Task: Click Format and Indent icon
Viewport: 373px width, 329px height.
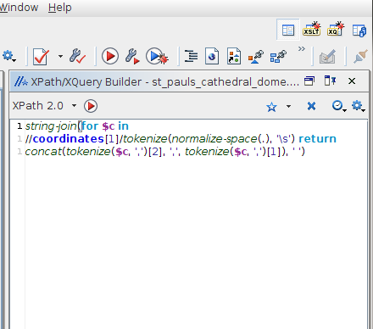Action: tap(191, 56)
